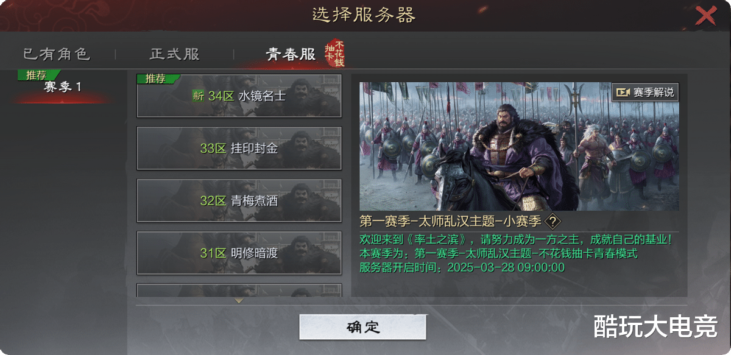Click the 推荐 ribbon on the 34区 entry

(x=157, y=79)
